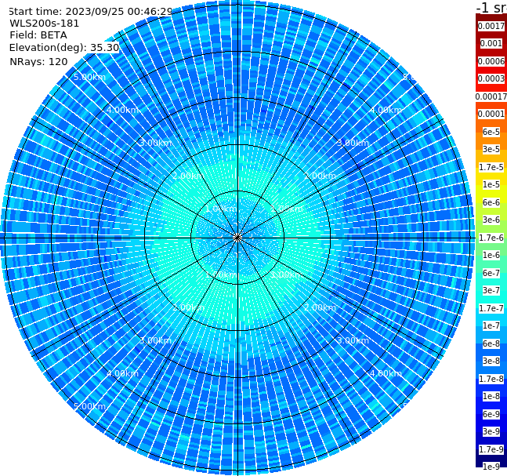Select the 1.7e-6 colorbar value

pos(491,238)
